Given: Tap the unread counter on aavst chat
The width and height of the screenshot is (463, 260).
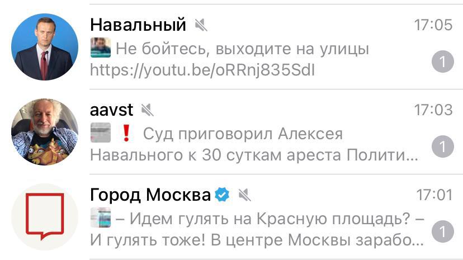Looking at the screenshot, I should point(443,146).
